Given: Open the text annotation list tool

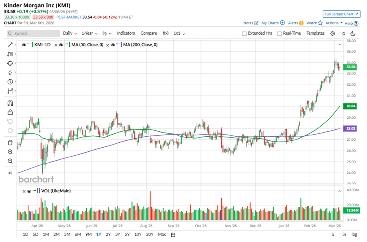Looking at the screenshot, I should 10,54.
